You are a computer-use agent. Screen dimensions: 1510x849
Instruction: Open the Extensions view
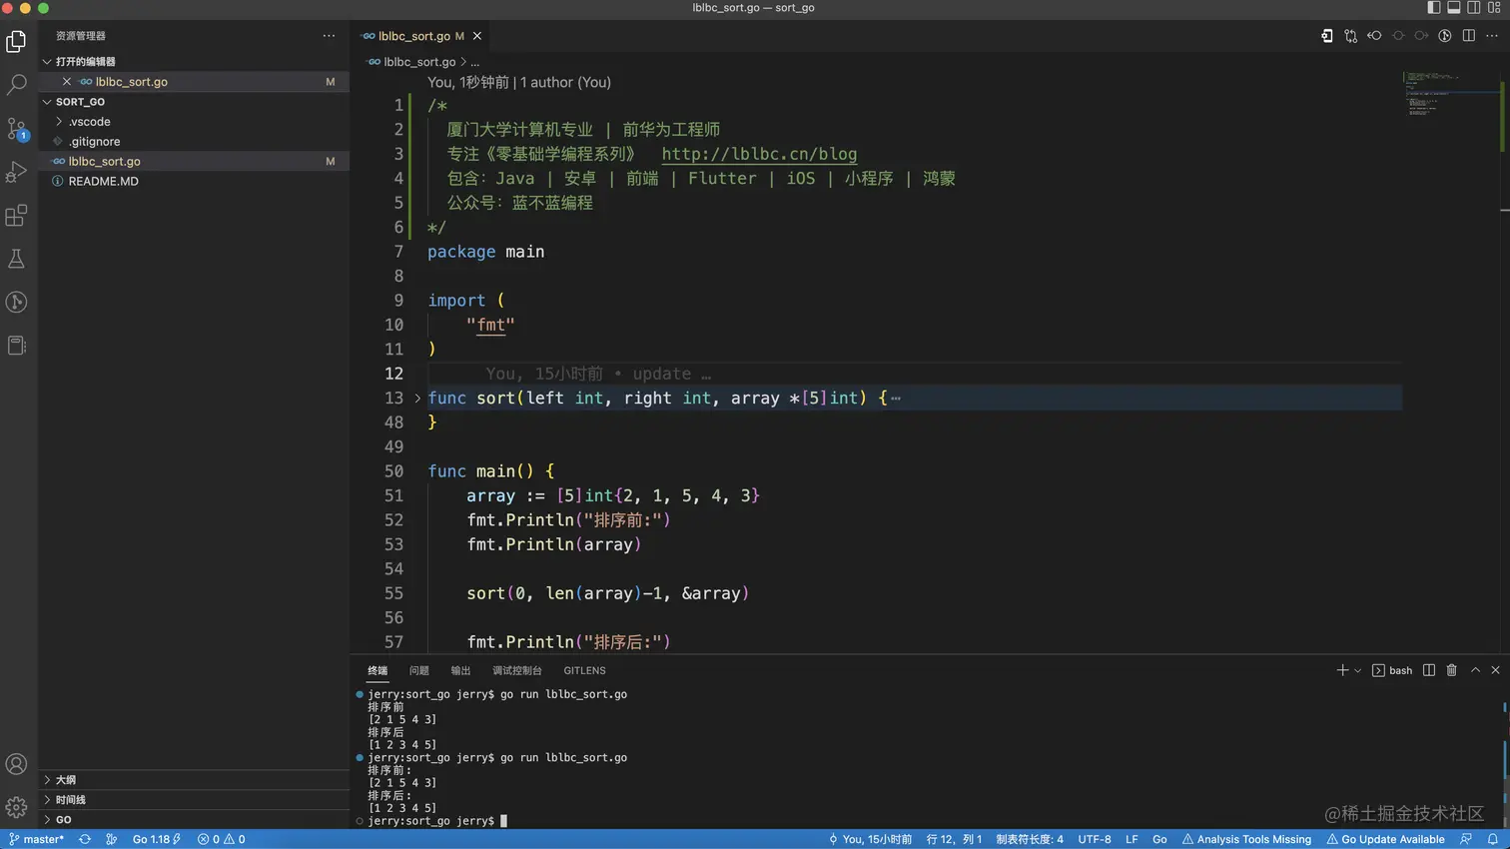pyautogui.click(x=16, y=216)
